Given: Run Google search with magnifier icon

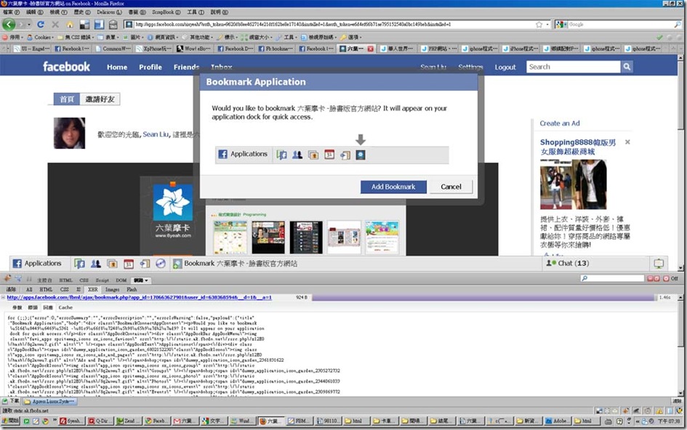Looking at the screenshot, I should pos(678,25).
